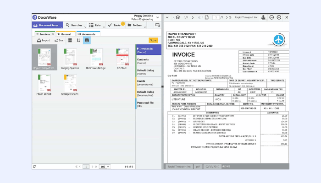This screenshot has width=321, height=183.
Task: Toggle the star on the Invoices tab
Action: coord(38,34)
